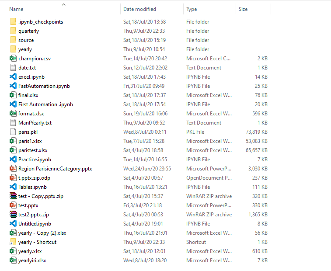Click the date Sat,18/Jul/20 15:19 of source
Screen dimensions: 331x271
pyautogui.click(x=145, y=40)
